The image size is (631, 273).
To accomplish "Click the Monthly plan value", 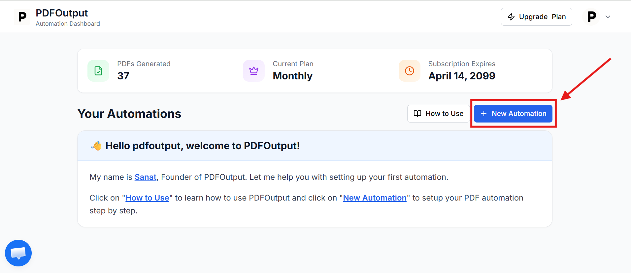I will (x=292, y=76).
